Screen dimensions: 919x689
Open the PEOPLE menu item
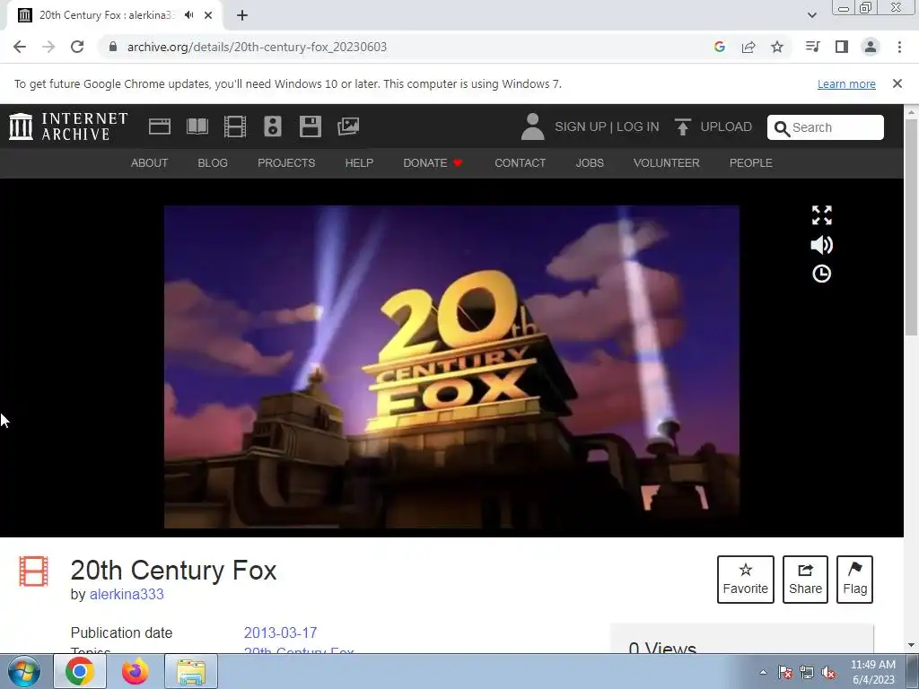pos(751,163)
